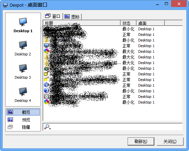Select the Desktop 1 monitor icon
Viewport: 189px width, 151px height.
[23, 22]
